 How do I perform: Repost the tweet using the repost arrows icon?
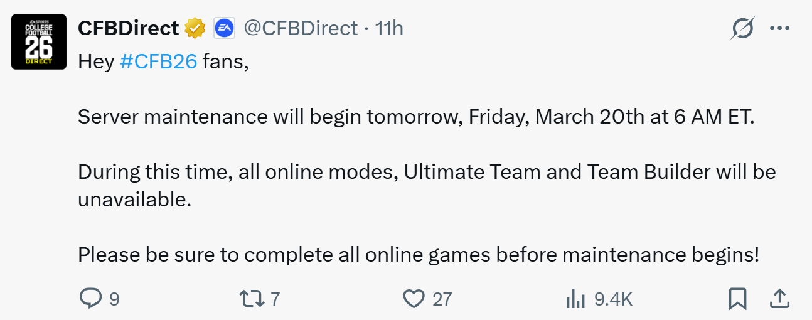click(x=252, y=299)
